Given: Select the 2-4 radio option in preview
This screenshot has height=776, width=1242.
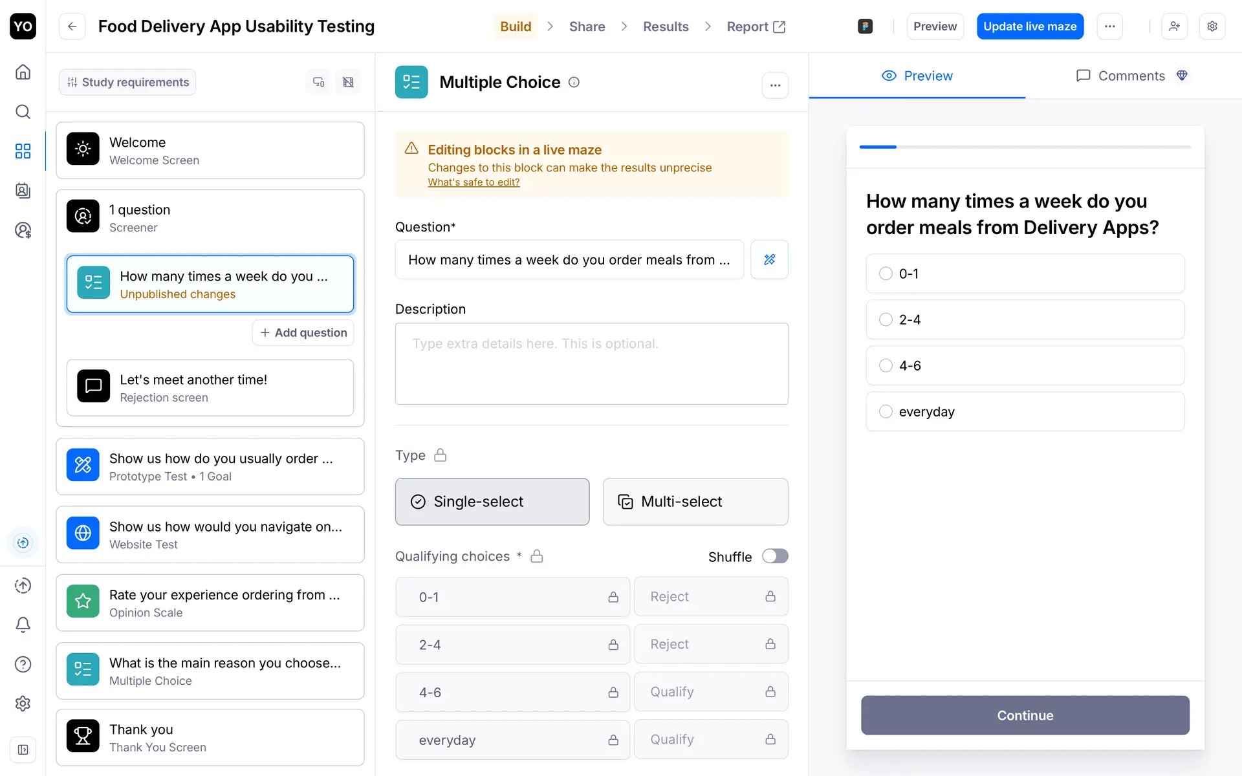Looking at the screenshot, I should 886,319.
